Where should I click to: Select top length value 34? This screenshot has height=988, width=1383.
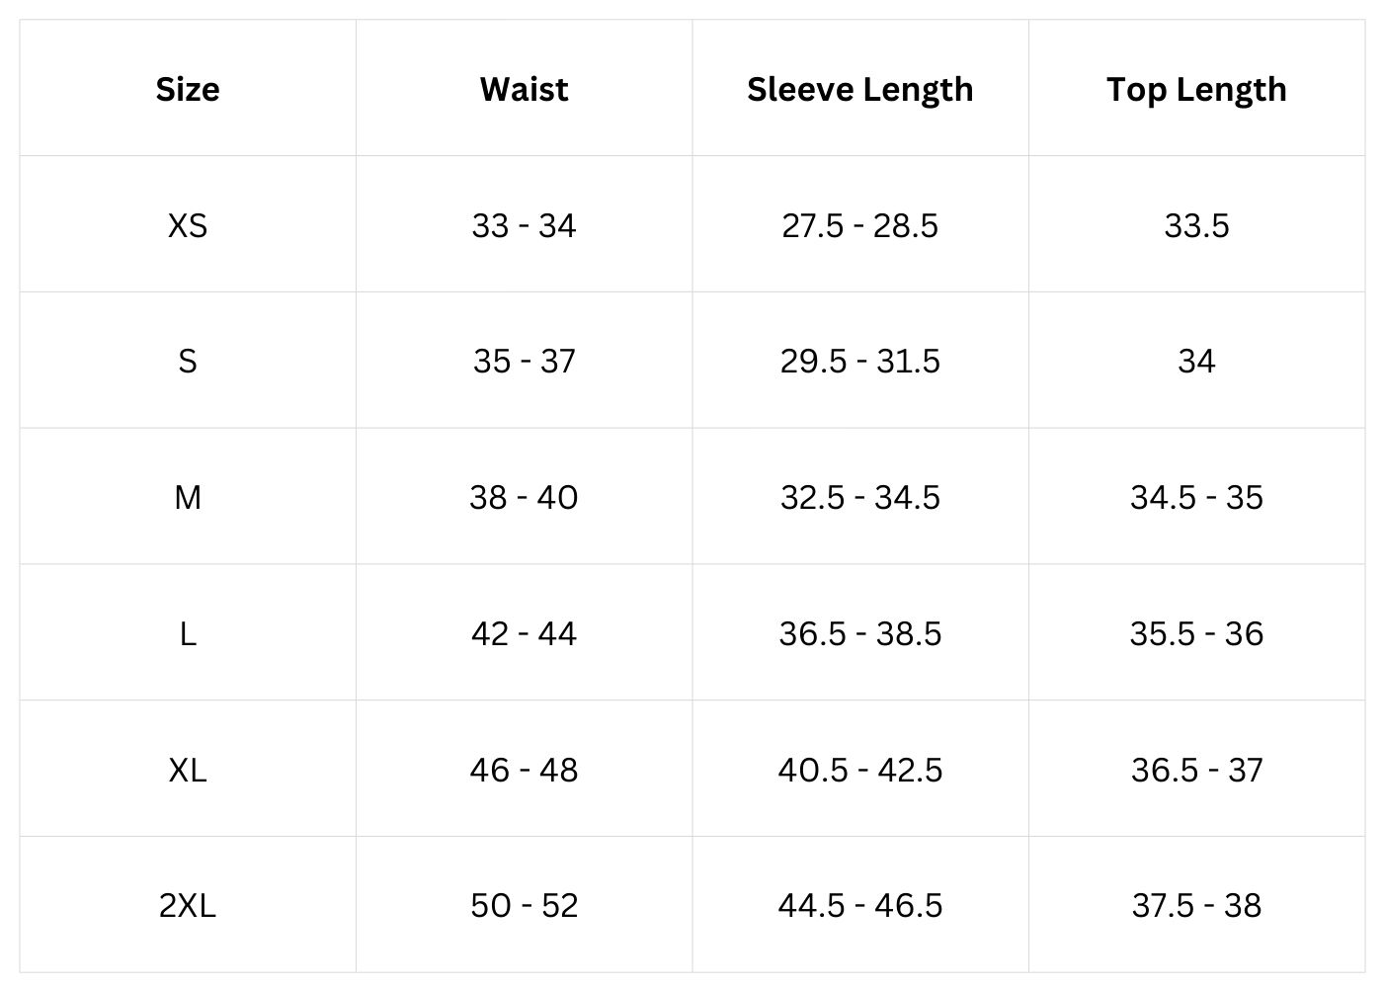pyautogui.click(x=1196, y=362)
